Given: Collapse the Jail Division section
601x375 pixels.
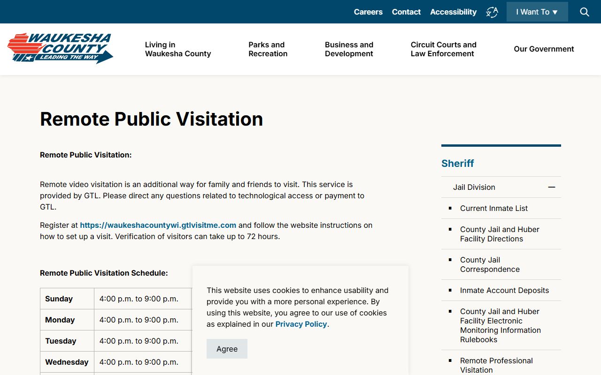Looking at the screenshot, I should click(x=552, y=187).
